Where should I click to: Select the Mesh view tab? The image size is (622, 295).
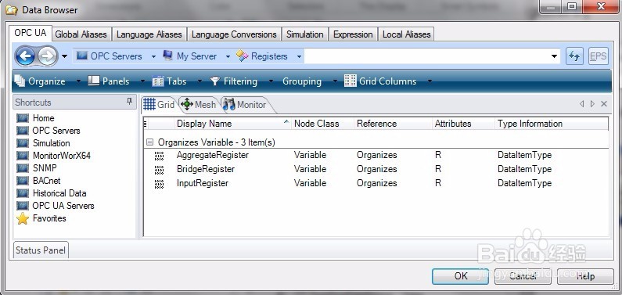[199, 105]
